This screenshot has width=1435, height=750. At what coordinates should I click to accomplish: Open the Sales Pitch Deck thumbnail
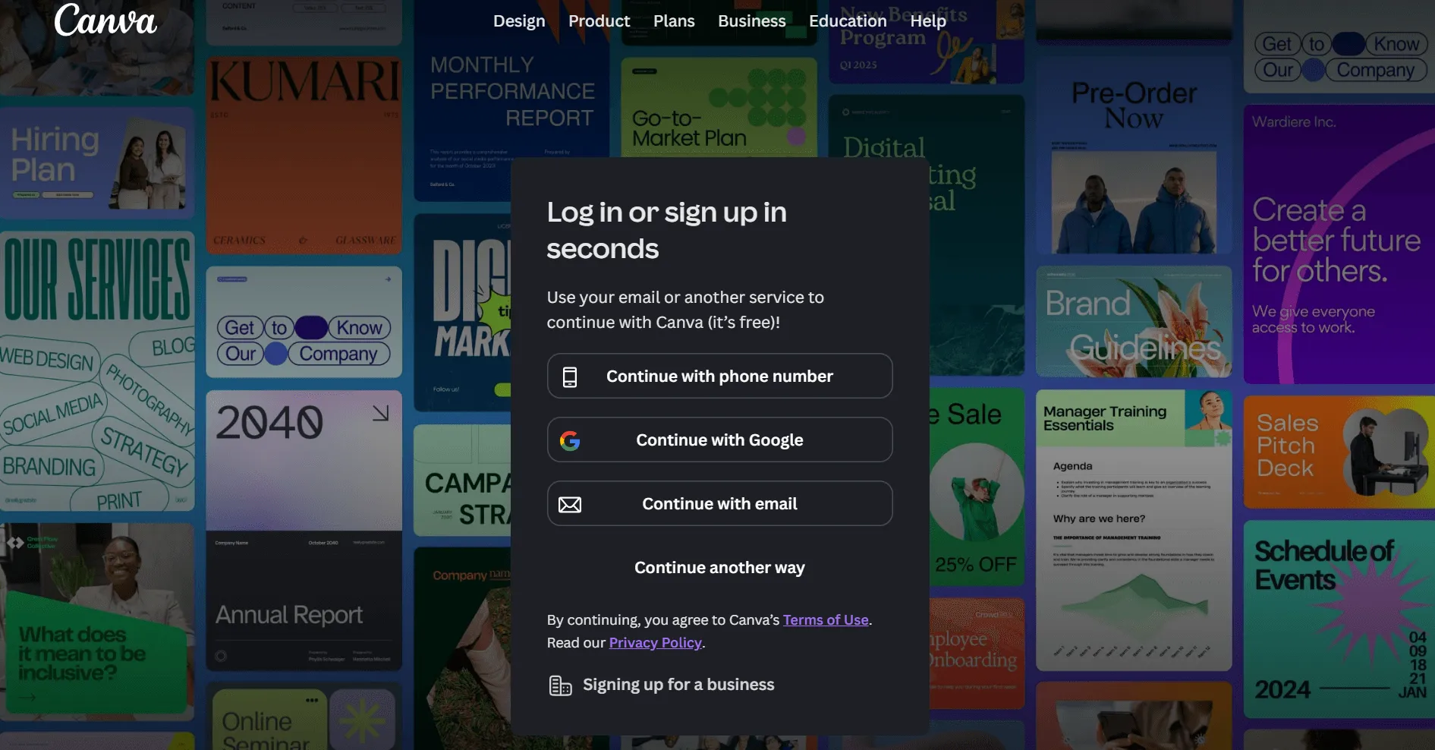[x=1339, y=452]
